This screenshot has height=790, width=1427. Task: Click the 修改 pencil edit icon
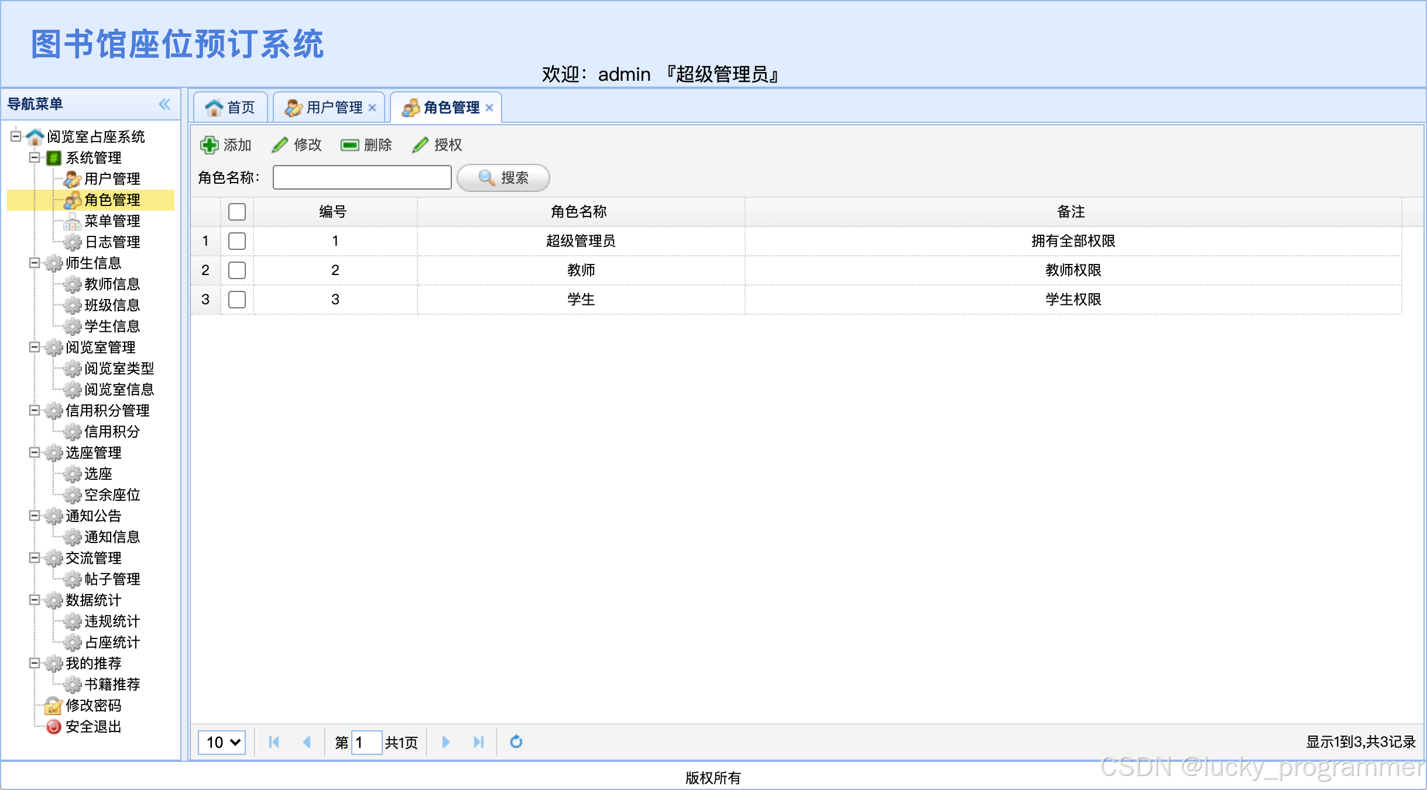[x=280, y=145]
